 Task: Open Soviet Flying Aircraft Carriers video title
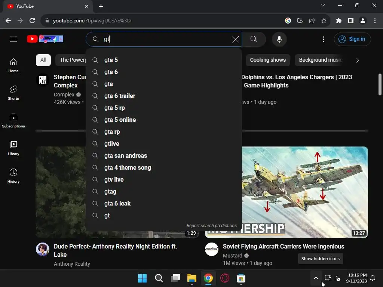284,247
